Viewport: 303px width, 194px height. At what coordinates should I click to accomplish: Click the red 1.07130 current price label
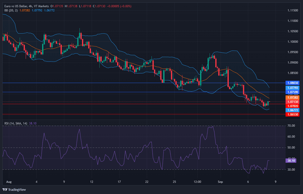(x=292, y=102)
